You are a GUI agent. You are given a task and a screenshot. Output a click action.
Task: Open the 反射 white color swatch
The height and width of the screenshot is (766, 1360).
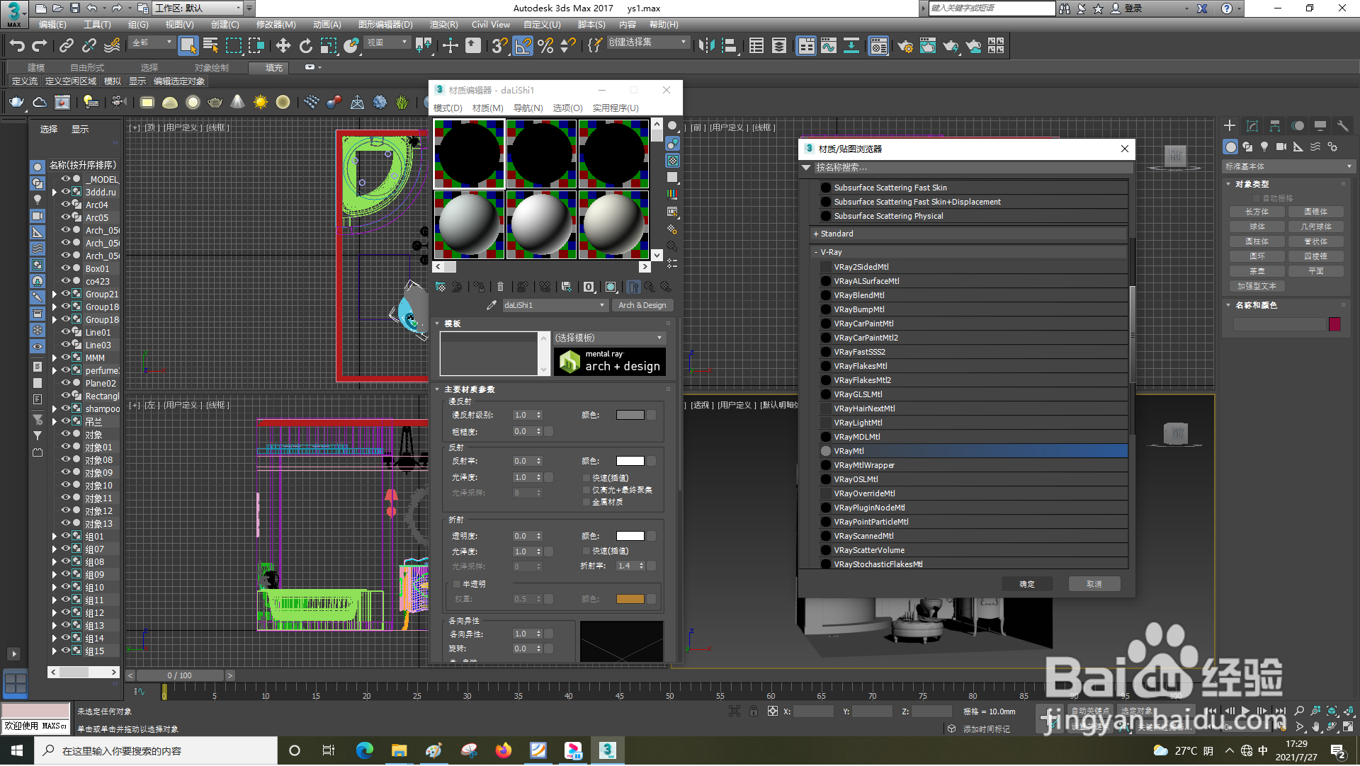coord(630,461)
